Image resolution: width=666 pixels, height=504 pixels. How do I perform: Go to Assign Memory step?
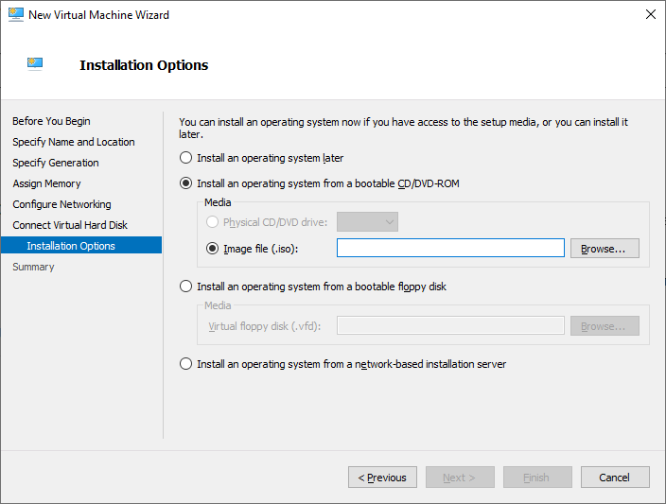click(x=46, y=183)
